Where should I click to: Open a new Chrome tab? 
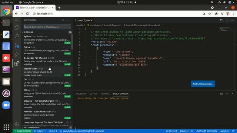point(59,7)
